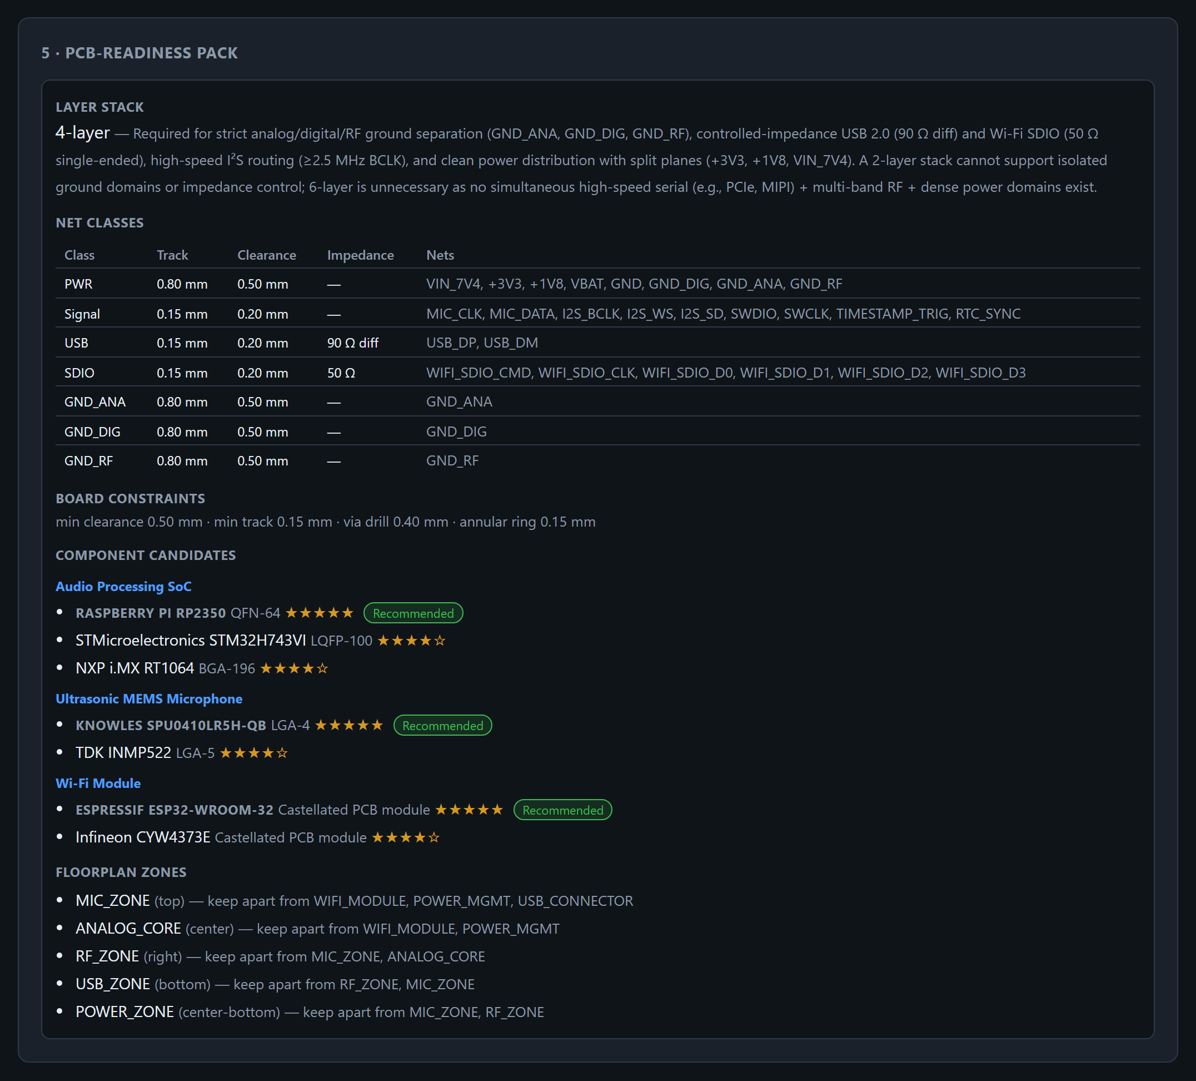The image size is (1196, 1081).
Task: Select the USB row in net classes table
Action: click(597, 343)
